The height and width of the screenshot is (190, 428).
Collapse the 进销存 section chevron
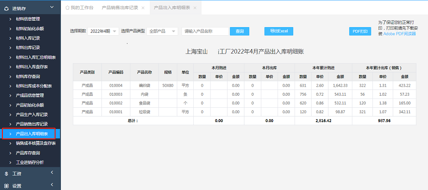(52, 8)
